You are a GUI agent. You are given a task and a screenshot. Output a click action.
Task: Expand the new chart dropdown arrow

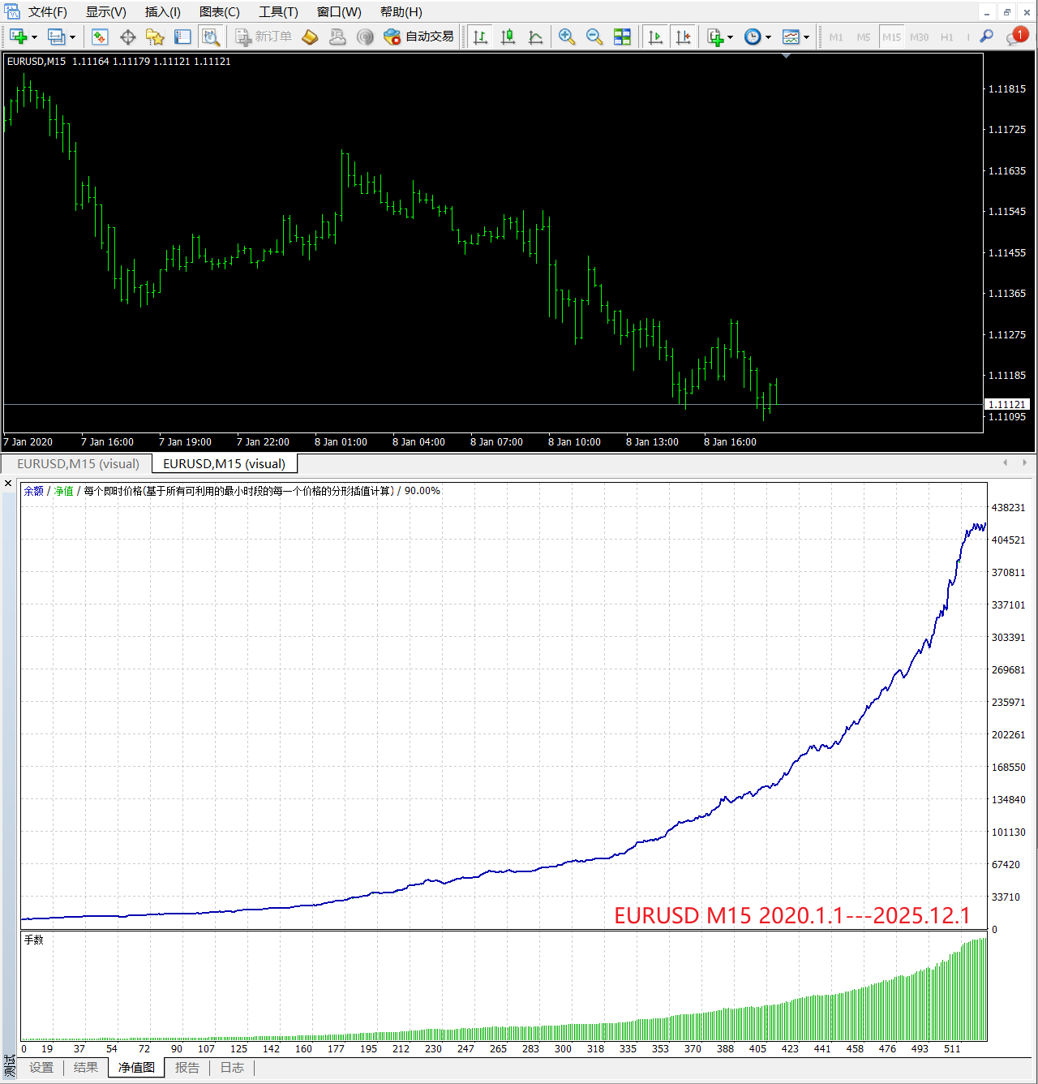34,37
